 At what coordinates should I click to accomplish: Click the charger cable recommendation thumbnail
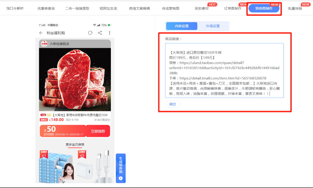coord(94,167)
